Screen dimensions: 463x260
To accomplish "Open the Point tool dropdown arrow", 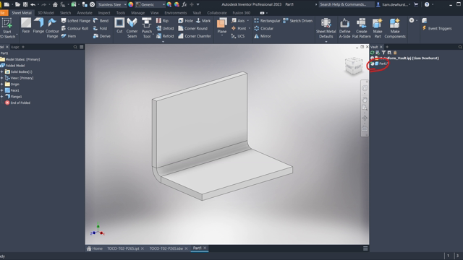I will click(249, 28).
